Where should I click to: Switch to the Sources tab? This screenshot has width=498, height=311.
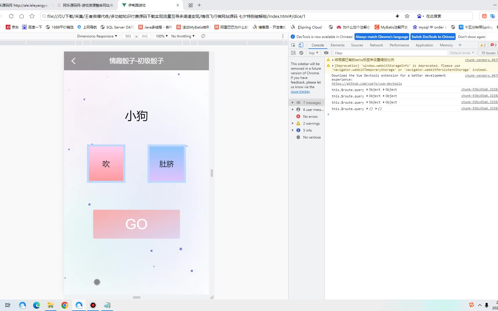point(357,45)
